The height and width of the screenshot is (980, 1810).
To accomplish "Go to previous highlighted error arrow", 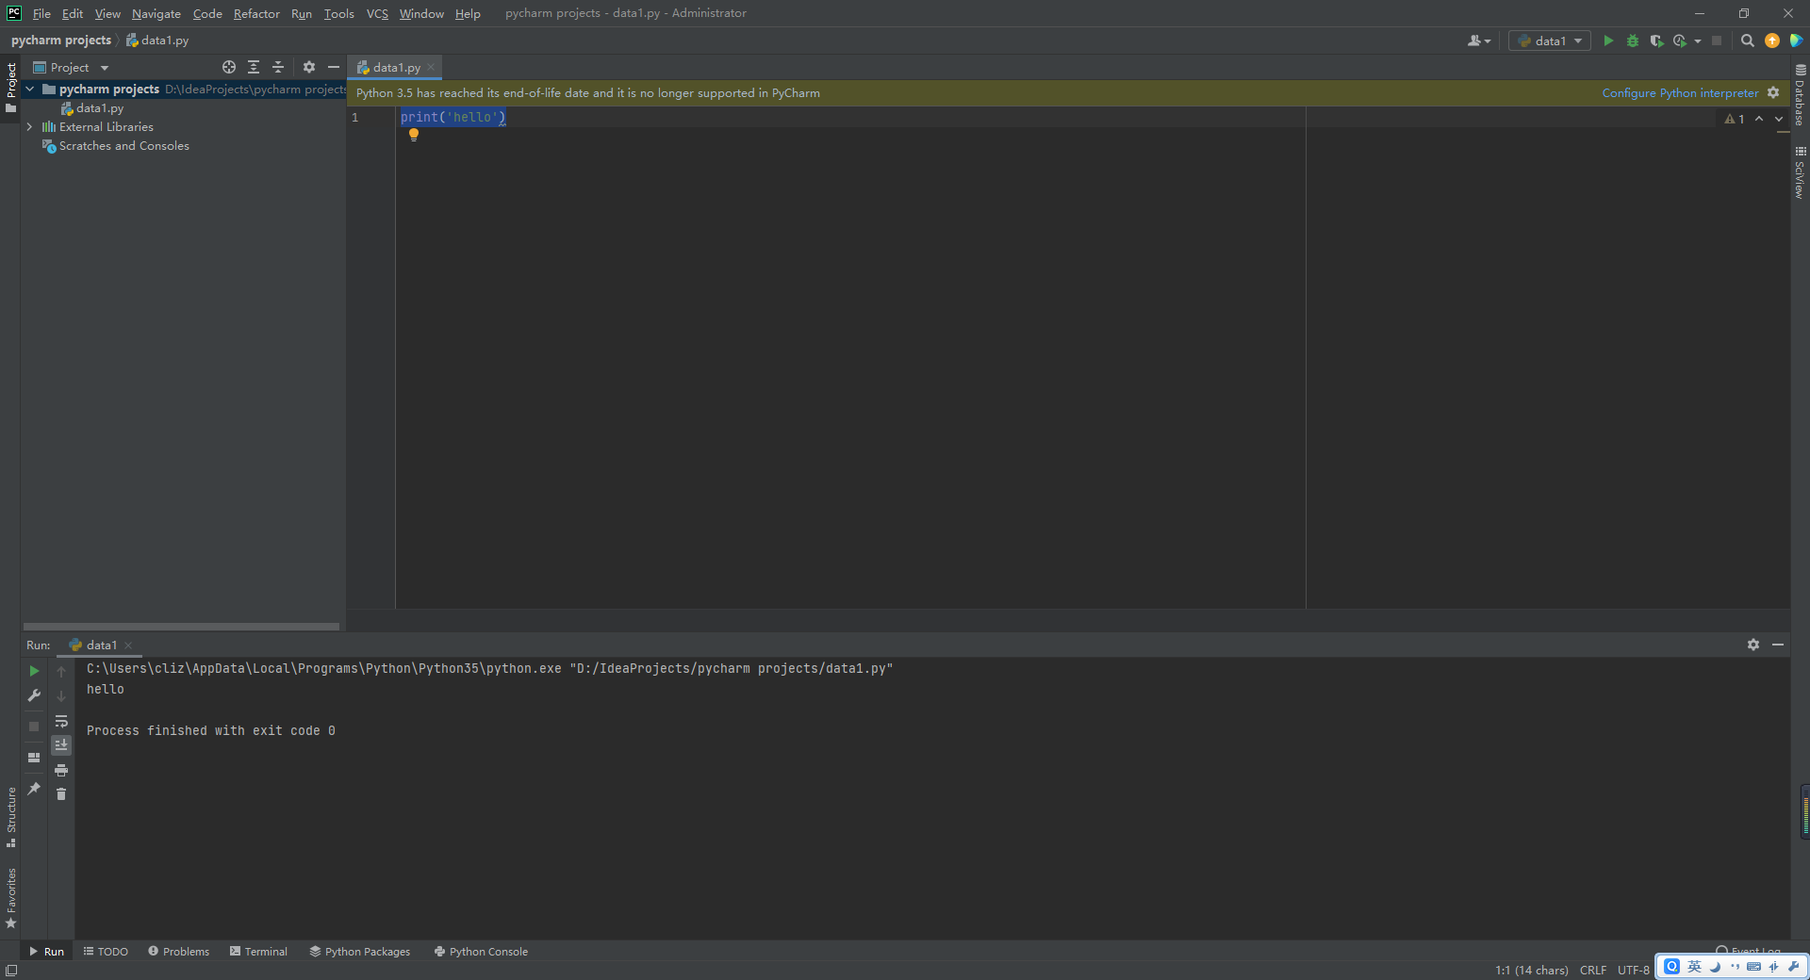I will [x=1759, y=119].
